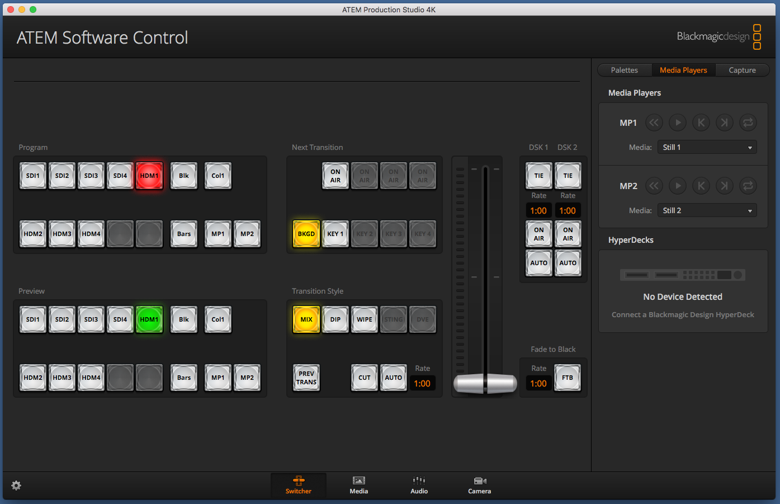Viewport: 780px width, 504px height.
Task: Click the MP1 play icon
Action: click(x=678, y=123)
